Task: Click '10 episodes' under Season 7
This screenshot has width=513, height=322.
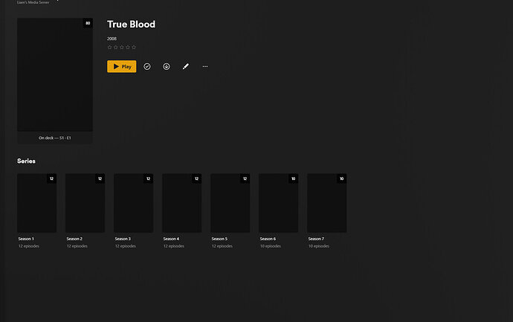Action: pyautogui.click(x=319, y=246)
